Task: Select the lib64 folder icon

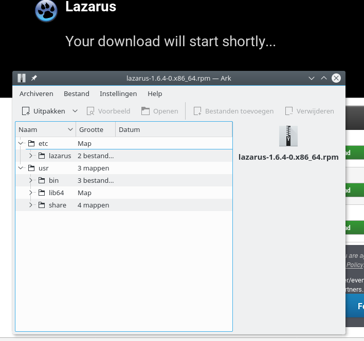Action: pyautogui.click(x=42, y=193)
